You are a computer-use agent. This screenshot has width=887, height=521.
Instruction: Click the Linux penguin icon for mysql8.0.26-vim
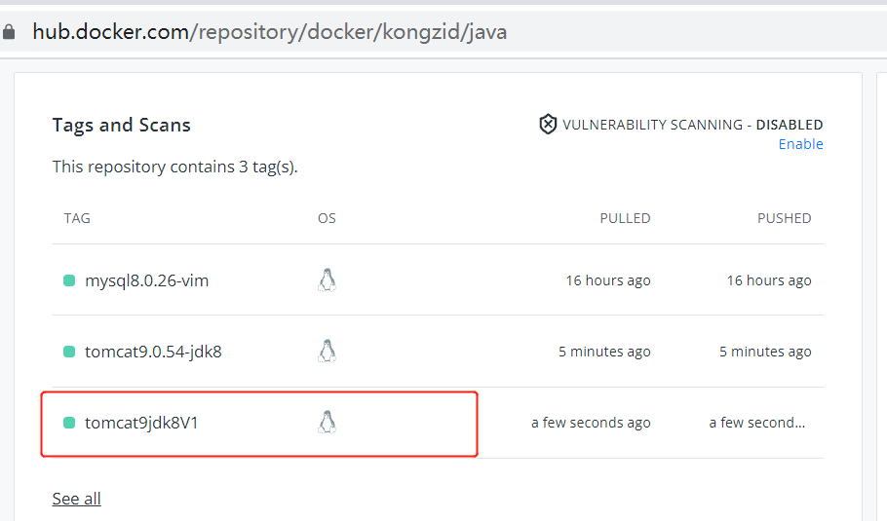[327, 280]
